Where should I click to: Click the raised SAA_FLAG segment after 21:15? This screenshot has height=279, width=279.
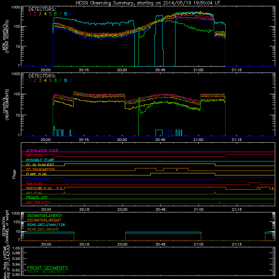point(255,183)
